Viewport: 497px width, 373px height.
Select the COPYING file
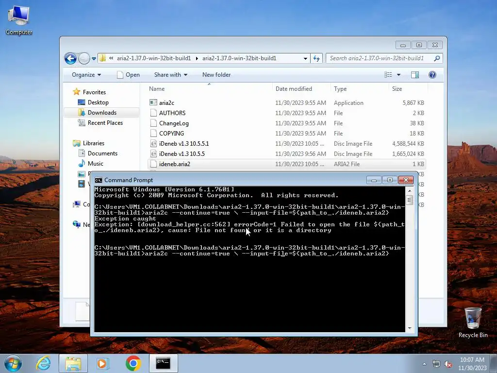[286, 133]
